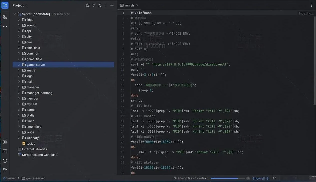The image size is (316, 182).
Task: Click the "Indexing..." label in editor
Action: [x=306, y=13]
